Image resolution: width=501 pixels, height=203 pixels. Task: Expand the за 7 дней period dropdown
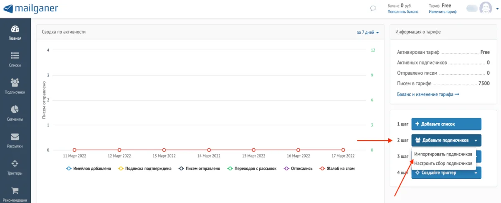click(367, 32)
